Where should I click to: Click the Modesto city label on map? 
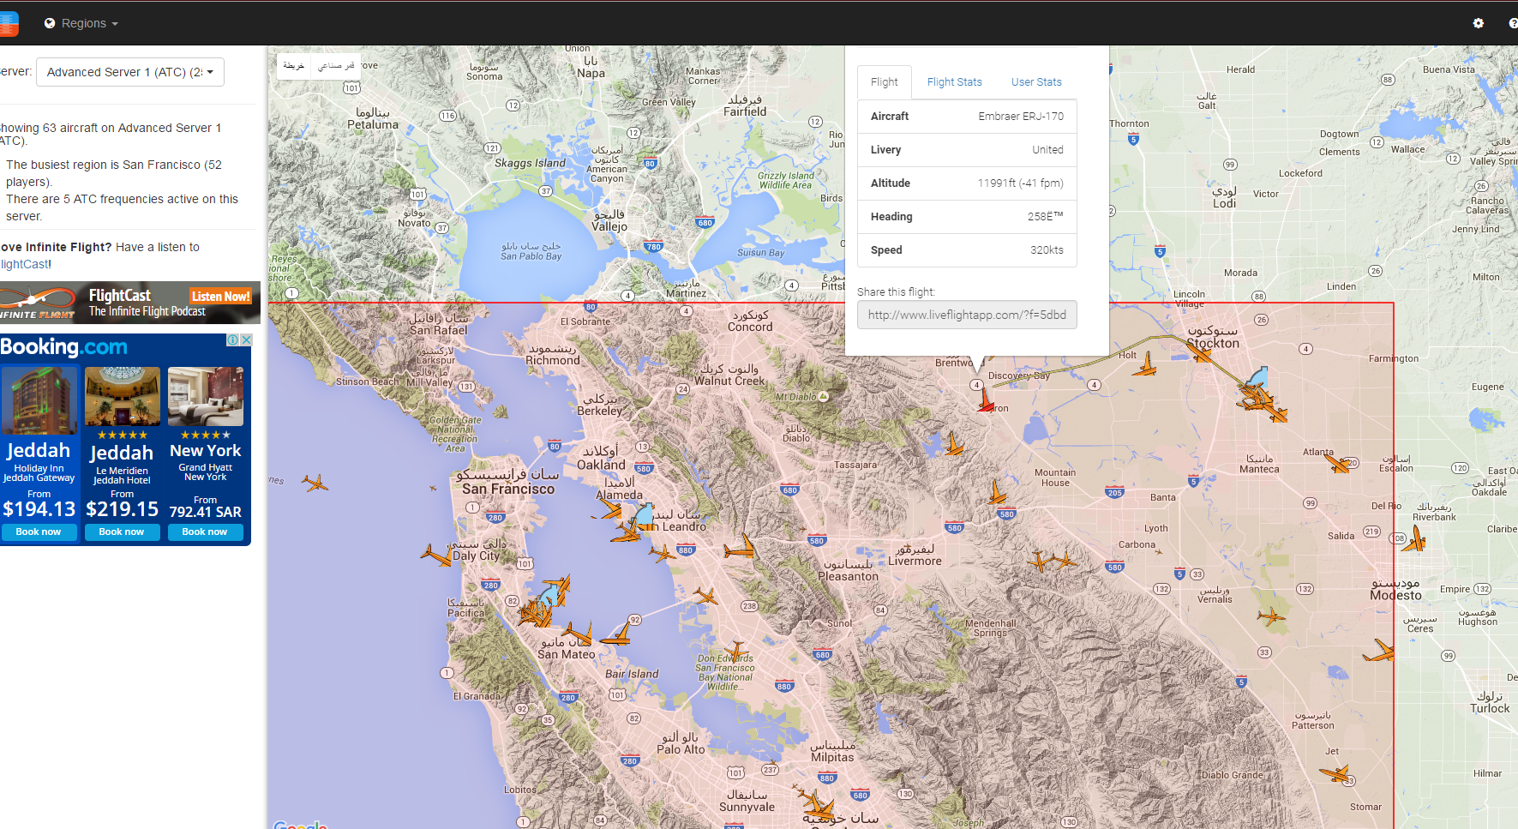(x=1395, y=589)
